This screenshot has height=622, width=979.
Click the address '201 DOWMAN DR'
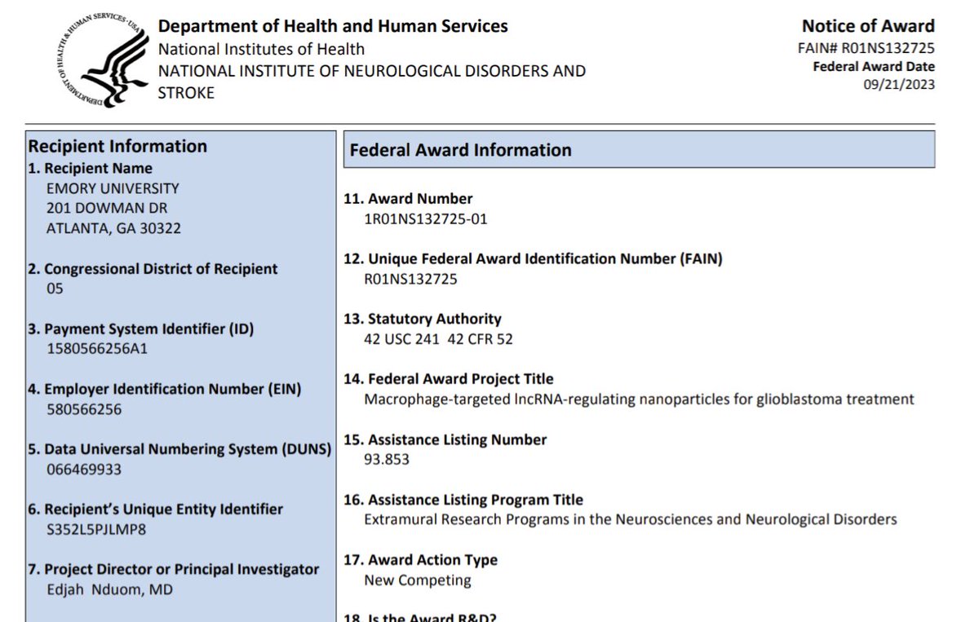click(x=106, y=208)
